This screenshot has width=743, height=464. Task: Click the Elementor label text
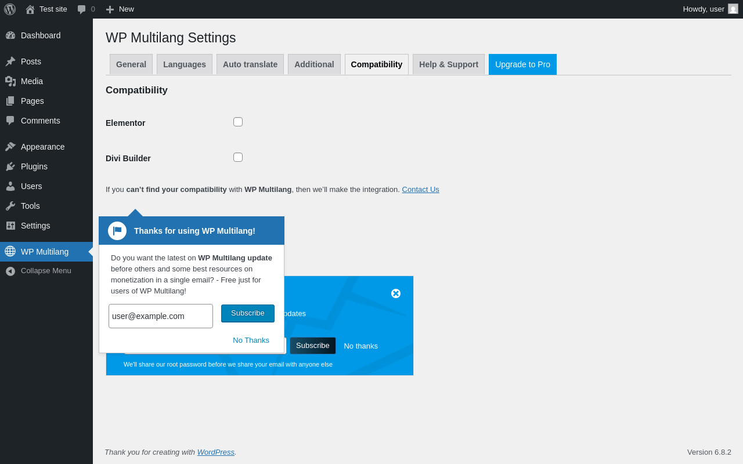[x=125, y=123]
